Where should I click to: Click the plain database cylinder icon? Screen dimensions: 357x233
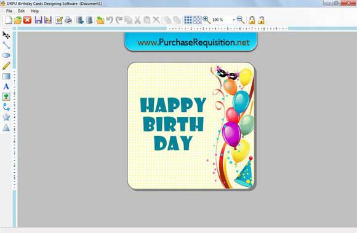pos(89,20)
